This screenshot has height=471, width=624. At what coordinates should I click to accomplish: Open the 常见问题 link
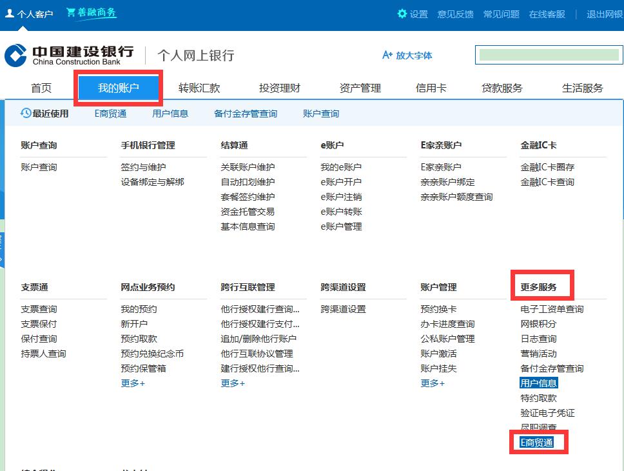[502, 14]
